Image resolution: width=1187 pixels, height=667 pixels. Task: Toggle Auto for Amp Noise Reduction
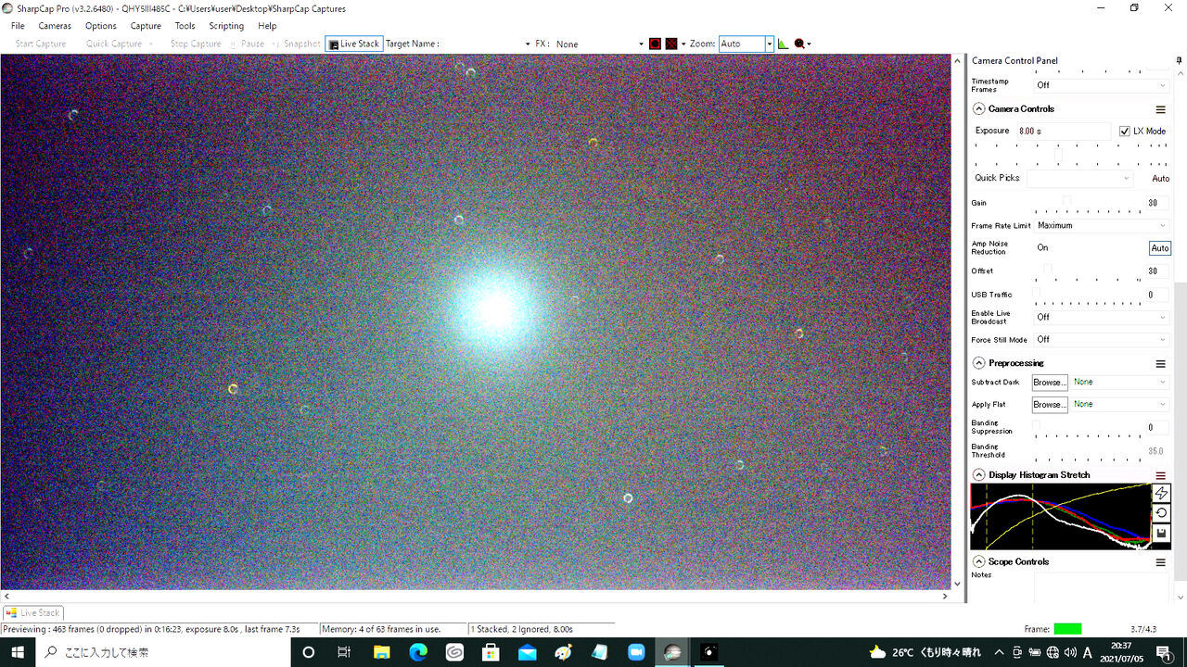tap(1159, 248)
